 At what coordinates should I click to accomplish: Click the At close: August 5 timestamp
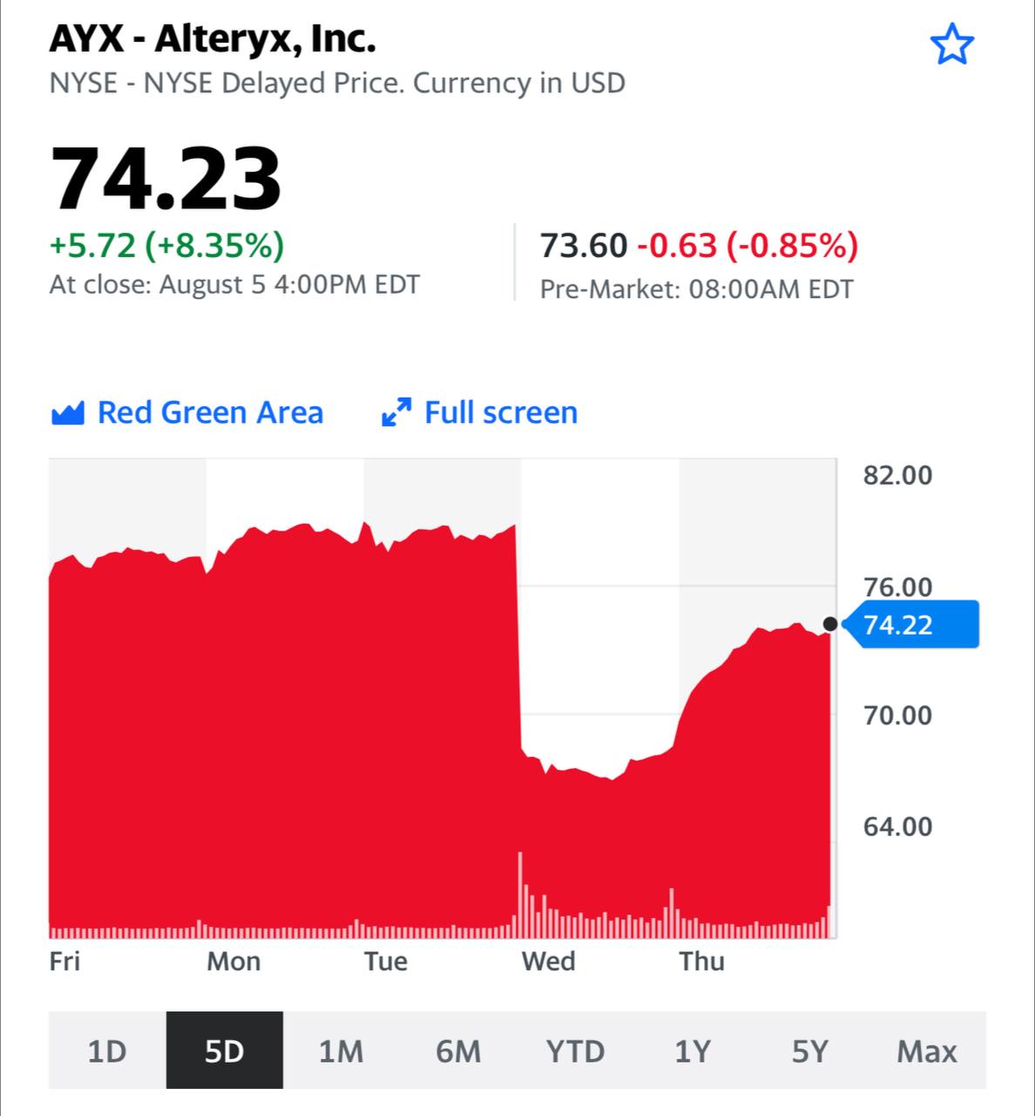(x=234, y=284)
